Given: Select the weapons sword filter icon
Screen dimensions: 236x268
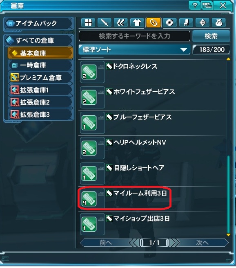Looking at the screenshot, I should click(x=105, y=23).
